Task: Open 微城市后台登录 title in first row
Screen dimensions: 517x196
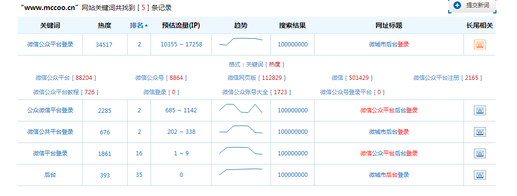Action: point(389,44)
